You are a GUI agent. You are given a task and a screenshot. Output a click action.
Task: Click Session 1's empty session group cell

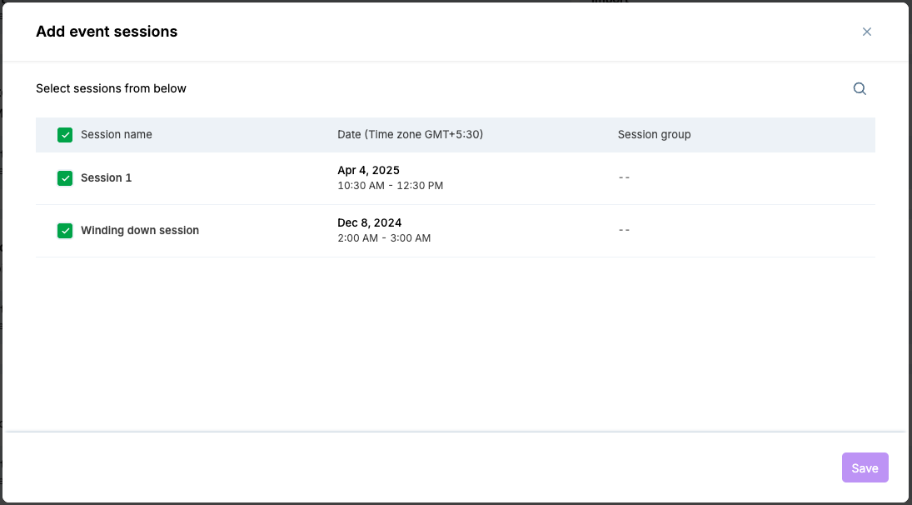click(x=624, y=178)
